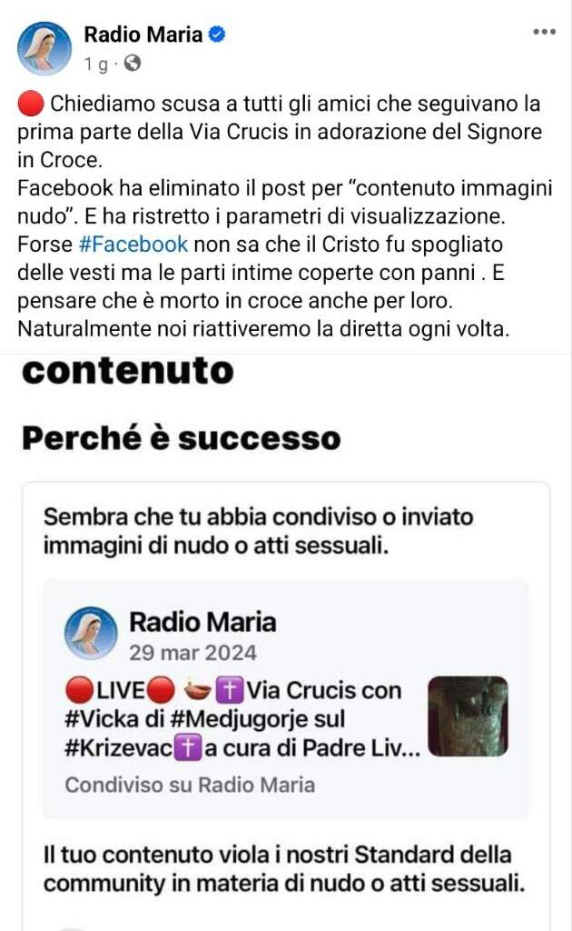Open the Radio Maria page name link

143,35
